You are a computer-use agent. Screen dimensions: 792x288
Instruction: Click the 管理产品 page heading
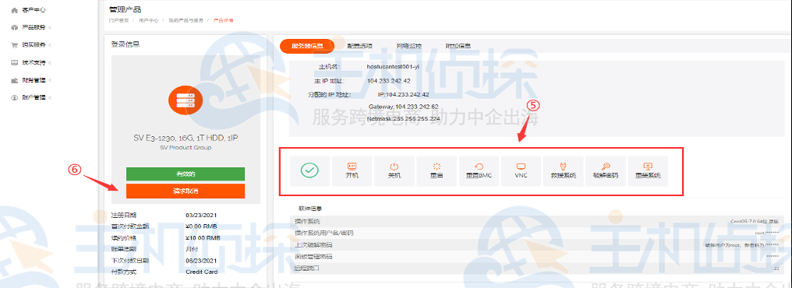(126, 9)
